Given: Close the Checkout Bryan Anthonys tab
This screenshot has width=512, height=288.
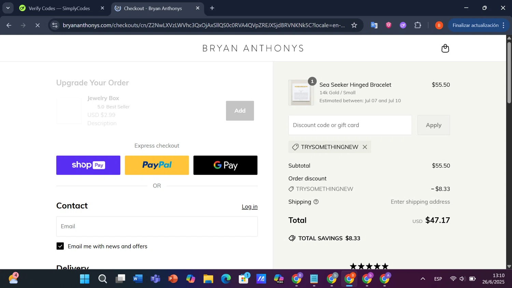Looking at the screenshot, I should click(198, 8).
